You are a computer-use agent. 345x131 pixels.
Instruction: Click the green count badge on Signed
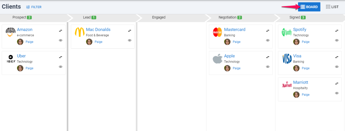click(x=303, y=18)
